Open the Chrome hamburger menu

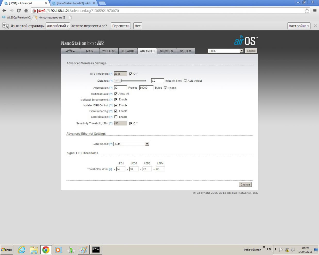coord(315,11)
